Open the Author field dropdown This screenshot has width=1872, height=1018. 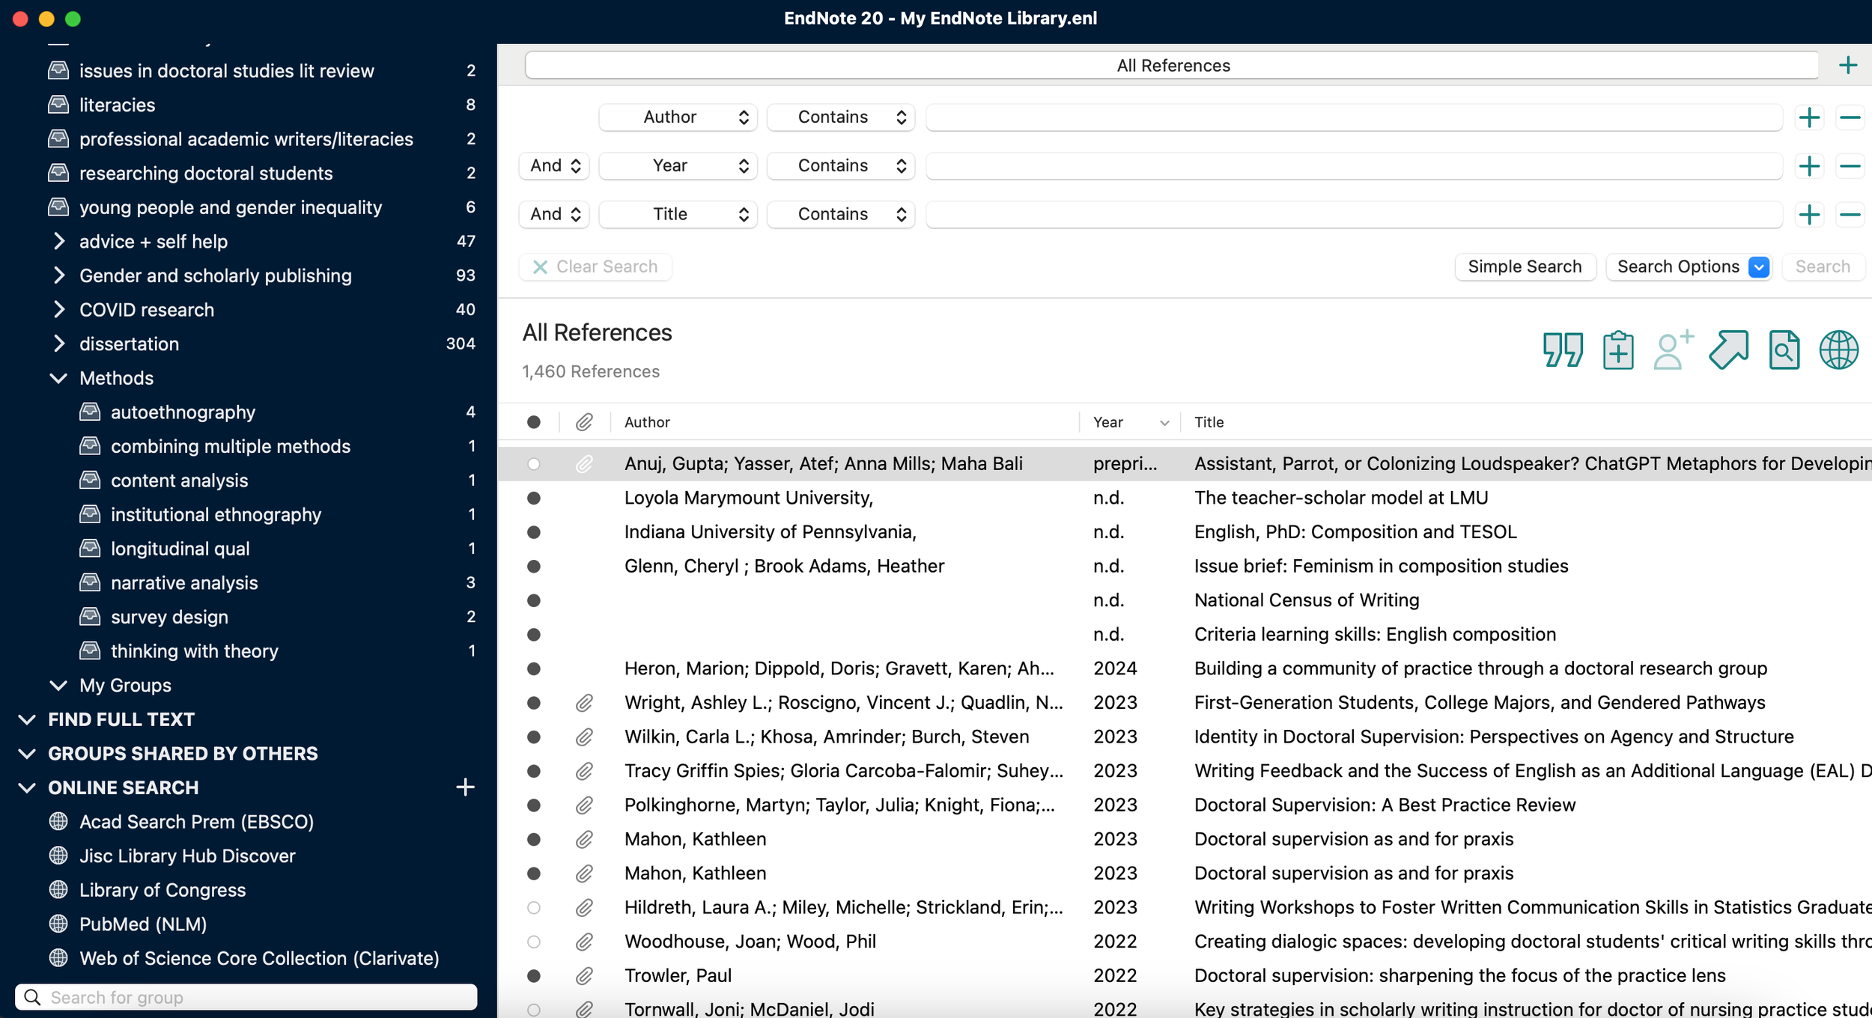point(678,117)
